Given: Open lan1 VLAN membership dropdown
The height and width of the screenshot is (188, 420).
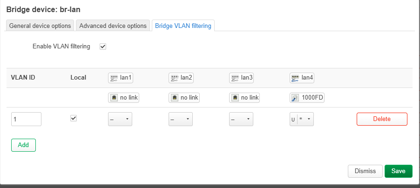Looking at the screenshot, I should pos(120,119).
